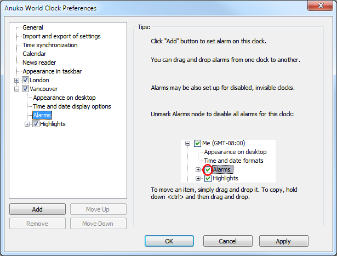The height and width of the screenshot is (256, 337).
Task: Expand the Highlights tree node
Action: (x=27, y=124)
